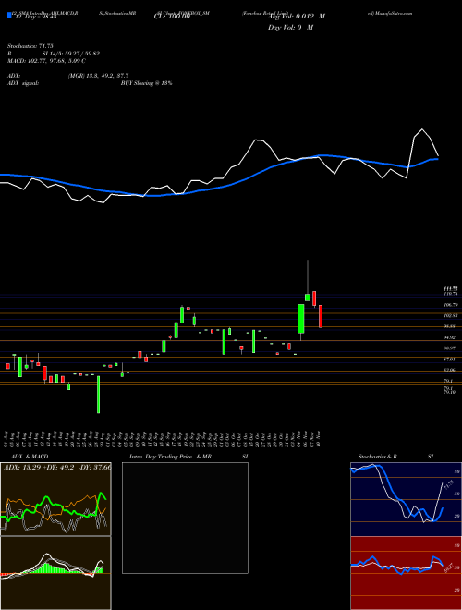The height and width of the screenshot is (610, 462).
Task: Select the 83.06 price axis label
Action: point(451,370)
